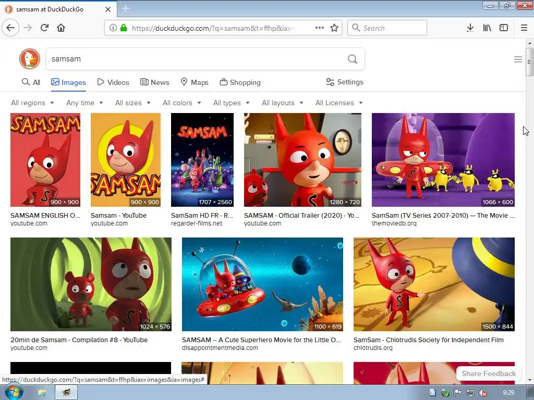Open the Windows Start button

pos(14,392)
